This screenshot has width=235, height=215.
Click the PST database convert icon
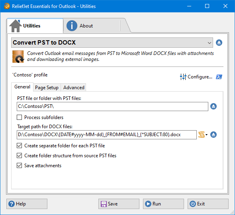[x=18, y=57]
